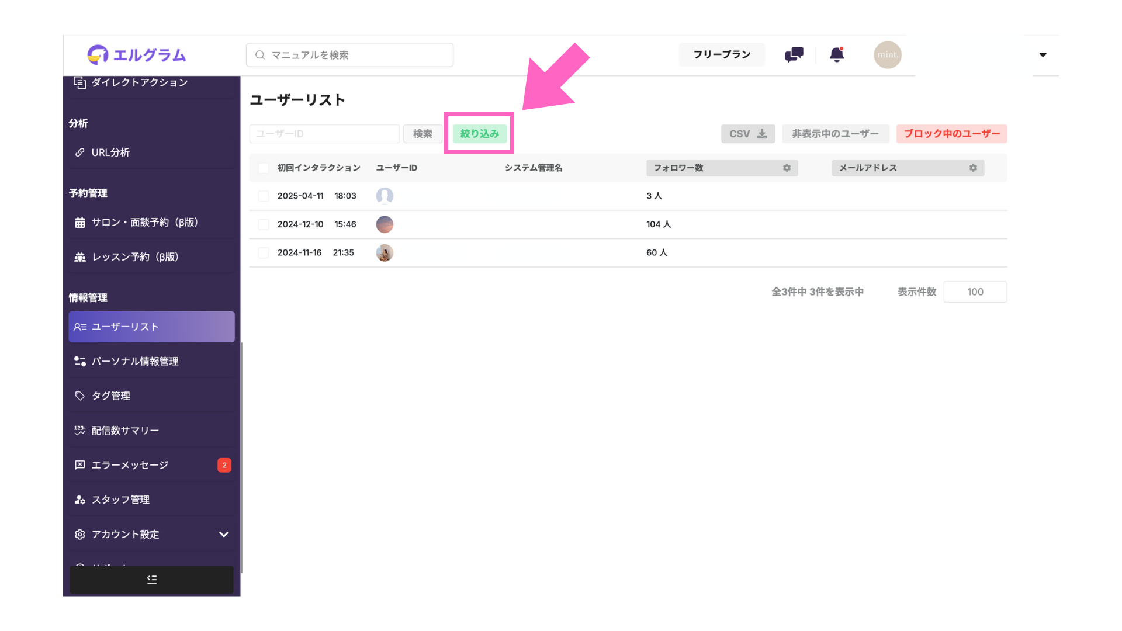Click the フリープラン button
This screenshot has height=631, width=1122.
click(x=722, y=54)
